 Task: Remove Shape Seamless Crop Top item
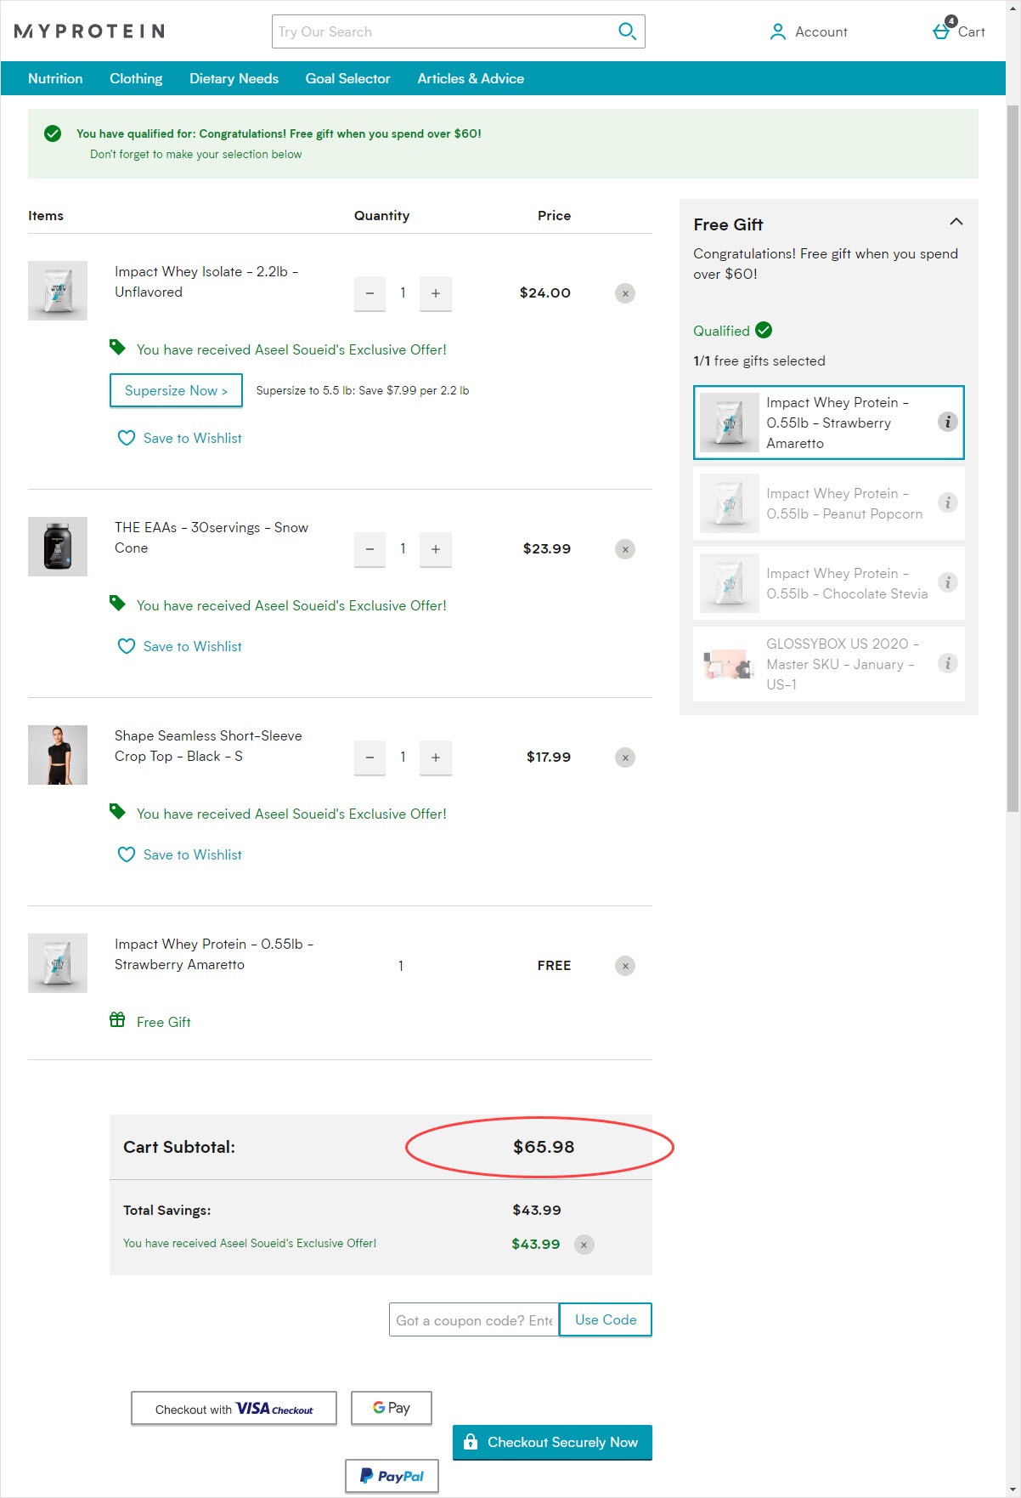(x=625, y=758)
